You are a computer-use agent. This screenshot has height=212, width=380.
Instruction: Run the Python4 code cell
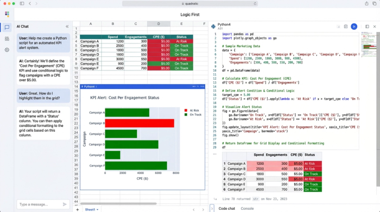354,27
